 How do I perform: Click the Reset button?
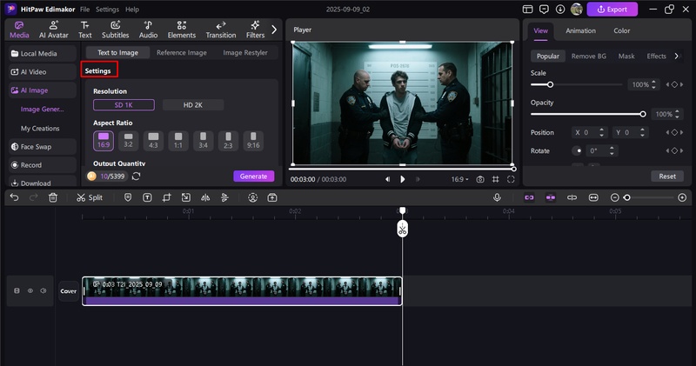(667, 176)
